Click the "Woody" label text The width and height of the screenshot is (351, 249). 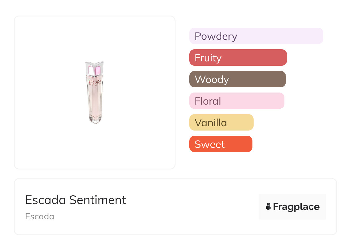[x=212, y=80]
